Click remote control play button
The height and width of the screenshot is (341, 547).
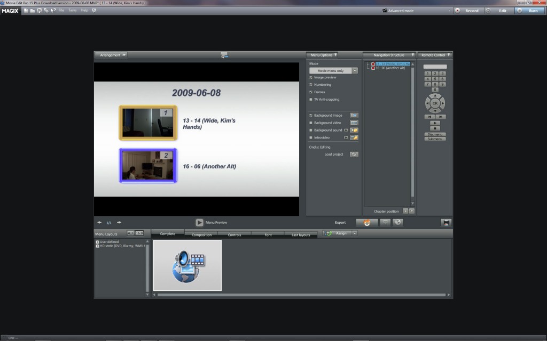(435, 123)
